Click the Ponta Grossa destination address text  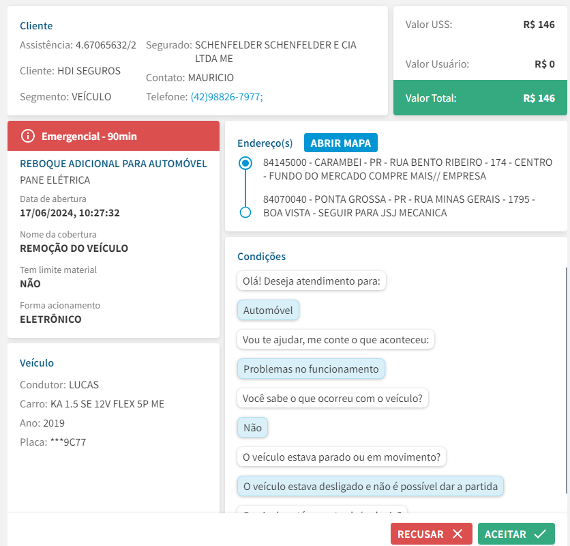pos(399,206)
